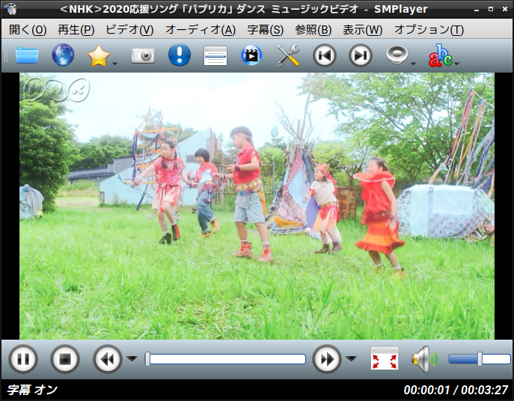Screen dimensions: 514x401
Task: Open a file with the blue folder icon
Action: click(x=27, y=55)
